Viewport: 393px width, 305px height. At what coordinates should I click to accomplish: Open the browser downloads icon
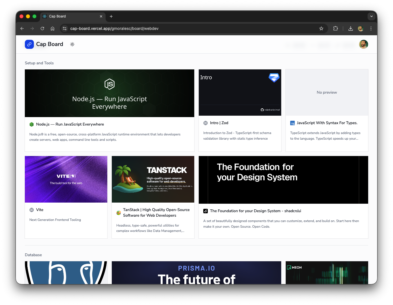(x=350, y=28)
